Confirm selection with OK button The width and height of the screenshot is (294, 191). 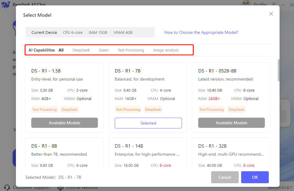pos(255,177)
